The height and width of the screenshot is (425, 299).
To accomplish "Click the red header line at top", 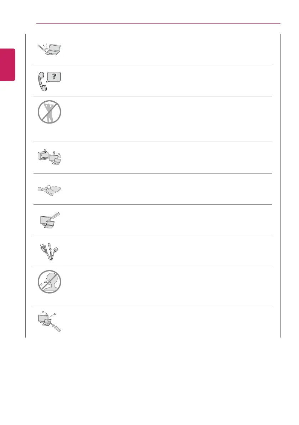I will pyautogui.click(x=158, y=24).
